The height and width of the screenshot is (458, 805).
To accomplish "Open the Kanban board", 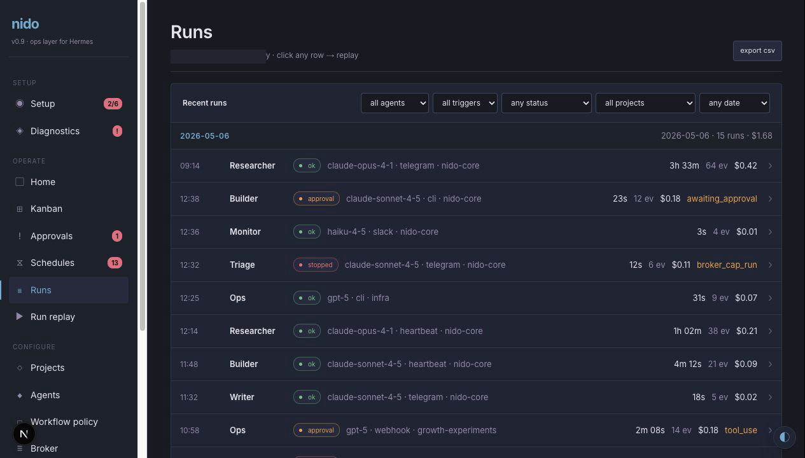I will pyautogui.click(x=69, y=209).
